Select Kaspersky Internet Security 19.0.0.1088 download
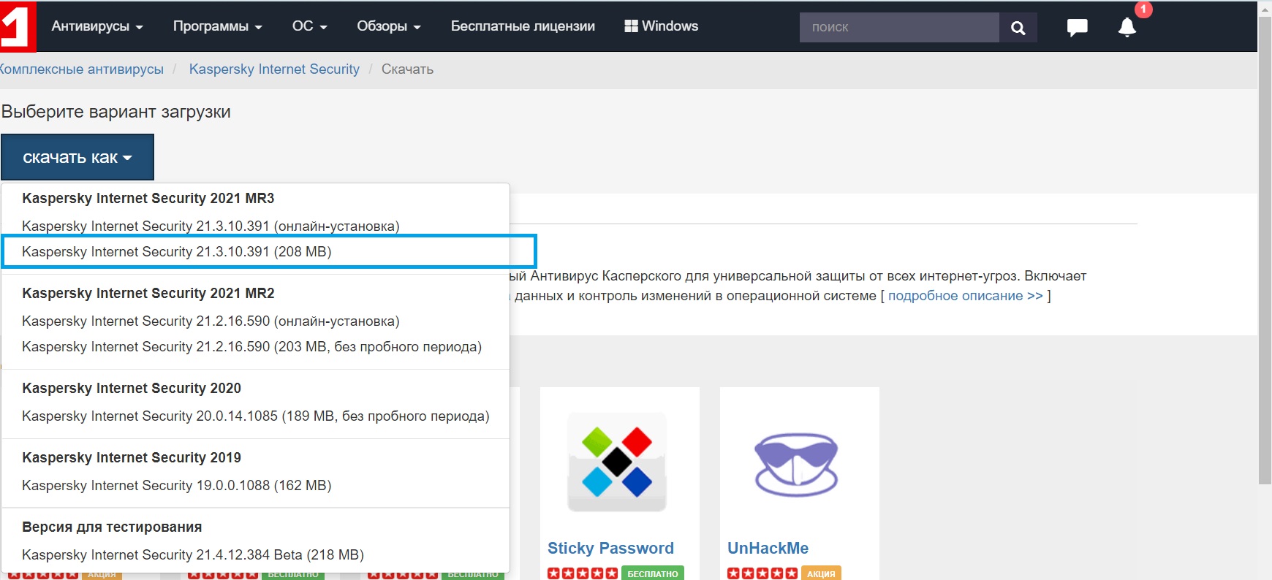This screenshot has width=1272, height=580. coord(177,486)
